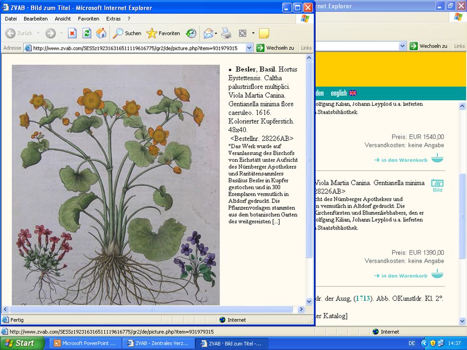Open the Extras menu
The image size is (467, 350).
pos(113,19)
